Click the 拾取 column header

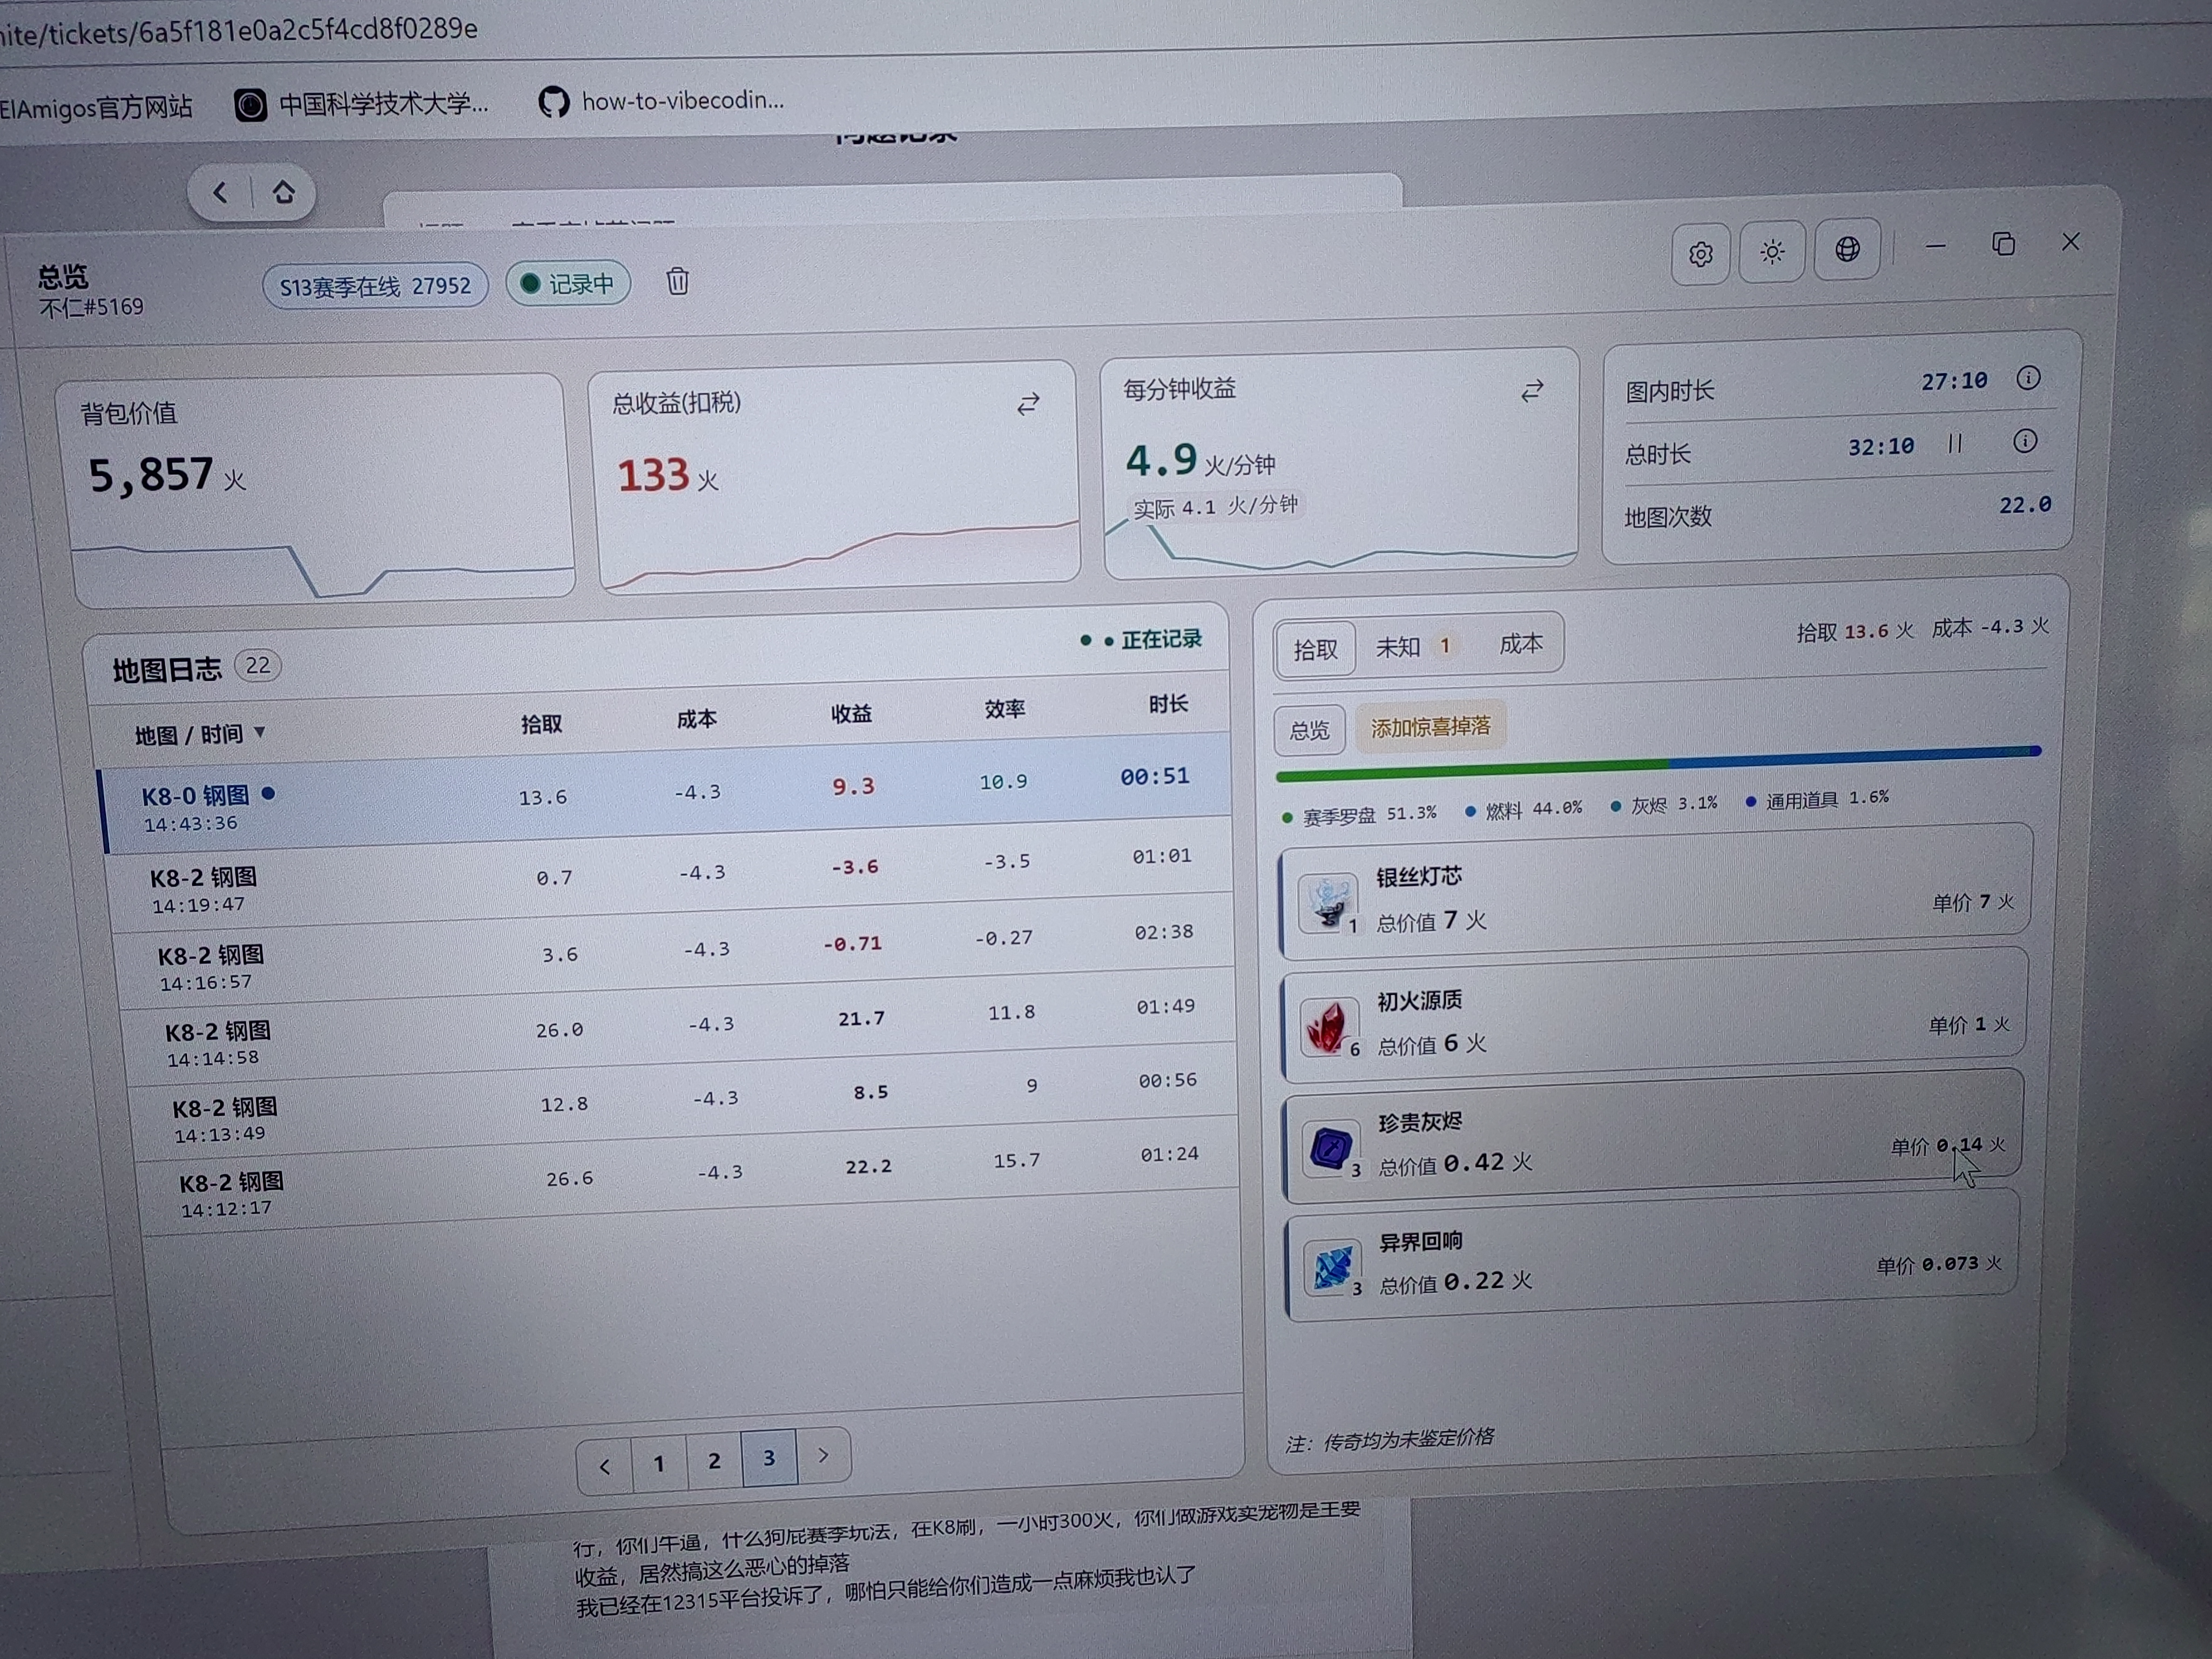pyautogui.click(x=541, y=724)
